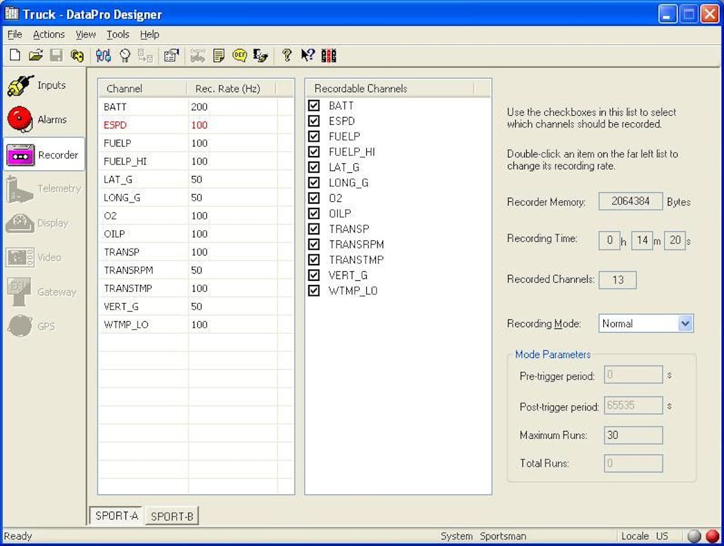Switch to the SPORT-B tab
Image resolution: width=724 pixels, height=546 pixels.
coord(172,516)
